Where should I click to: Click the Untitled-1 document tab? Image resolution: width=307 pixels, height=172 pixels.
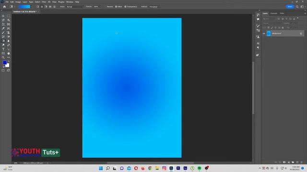point(25,11)
